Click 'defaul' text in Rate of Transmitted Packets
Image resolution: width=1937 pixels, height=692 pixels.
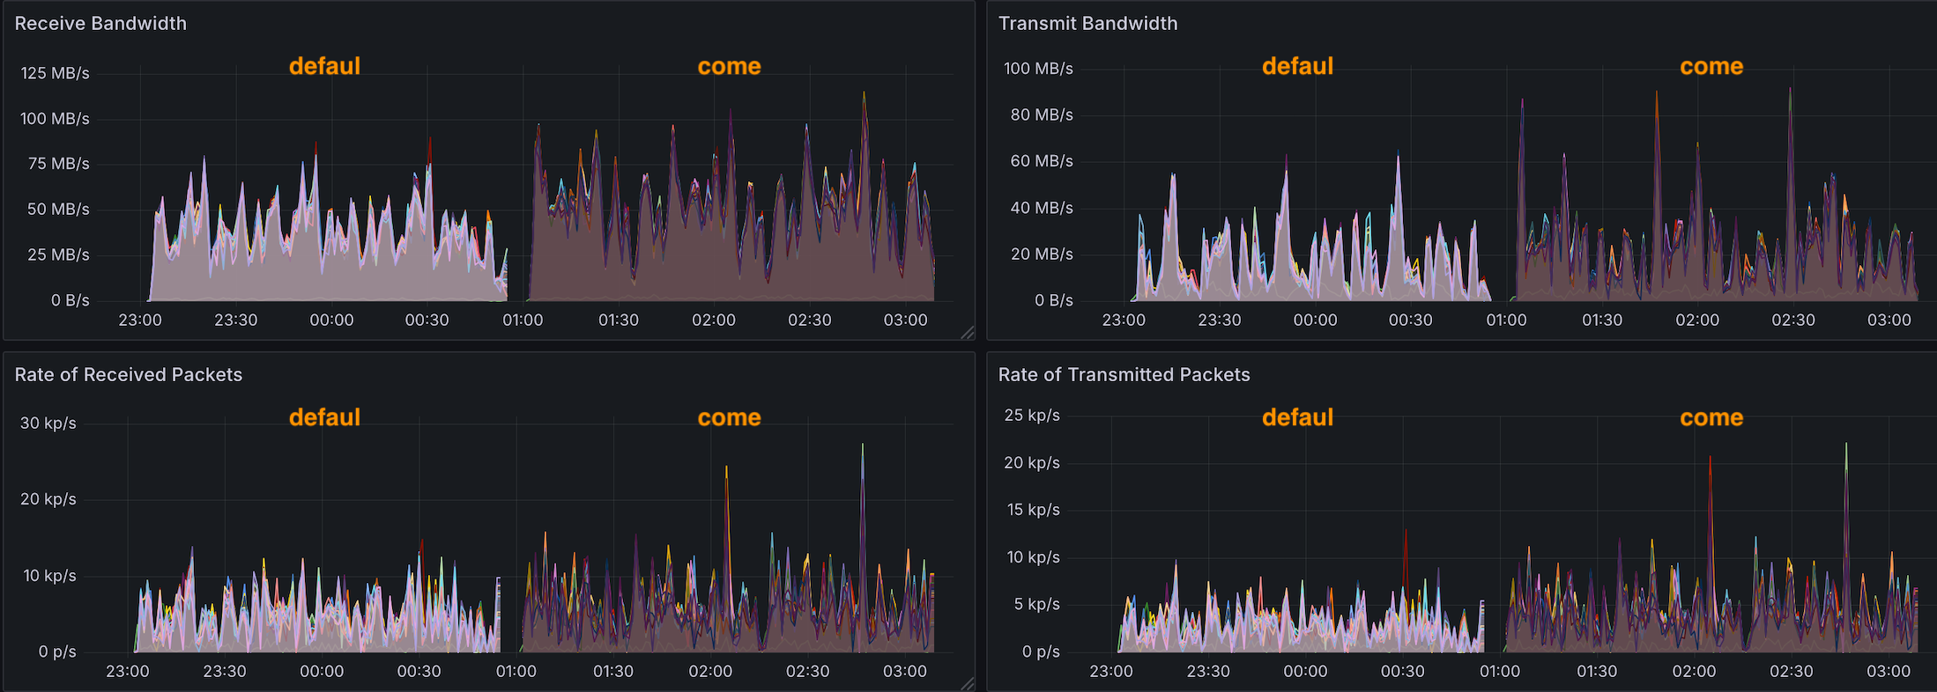pyautogui.click(x=1297, y=417)
